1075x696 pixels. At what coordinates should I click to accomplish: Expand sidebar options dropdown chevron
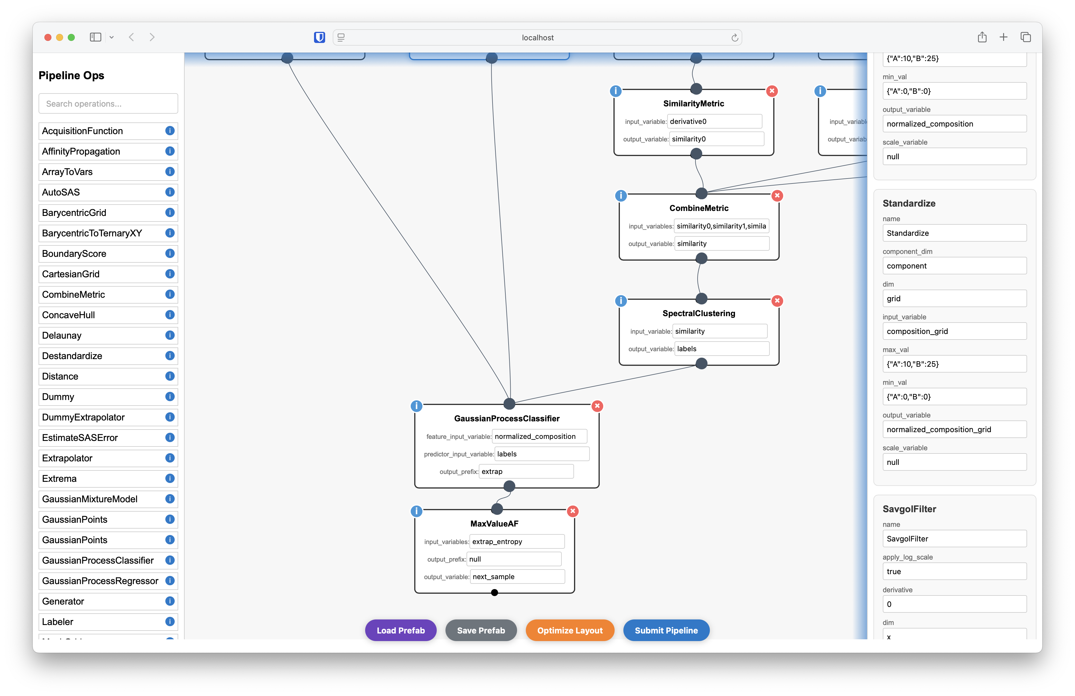tap(112, 37)
